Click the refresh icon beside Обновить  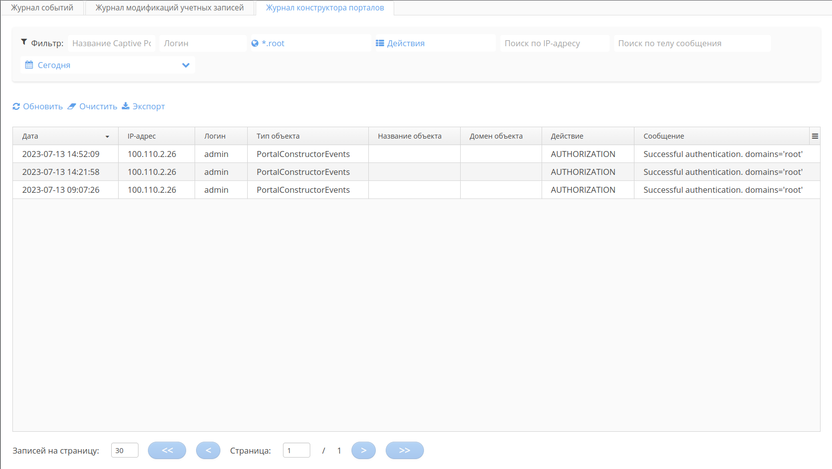(16, 106)
